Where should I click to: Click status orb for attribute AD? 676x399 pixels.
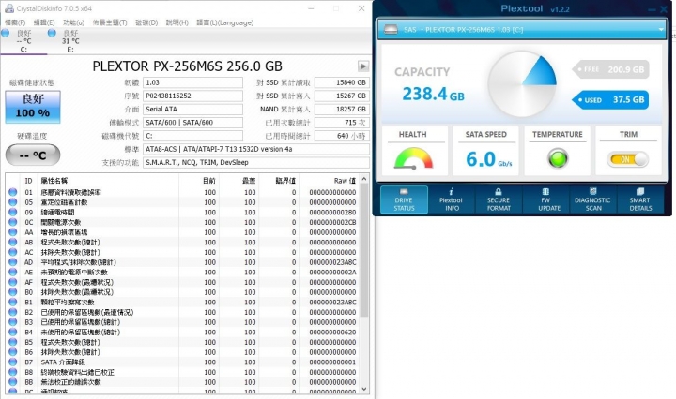click(x=13, y=262)
